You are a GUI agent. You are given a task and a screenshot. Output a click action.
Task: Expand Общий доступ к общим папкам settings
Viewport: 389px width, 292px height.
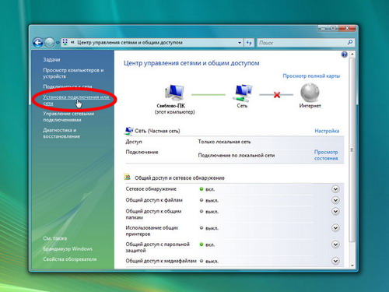pyautogui.click(x=335, y=211)
